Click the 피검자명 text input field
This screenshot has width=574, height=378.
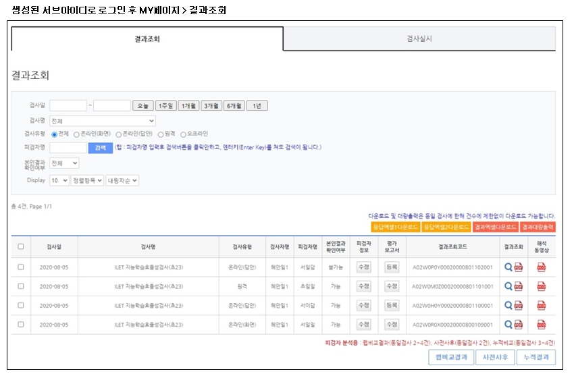tap(68, 147)
